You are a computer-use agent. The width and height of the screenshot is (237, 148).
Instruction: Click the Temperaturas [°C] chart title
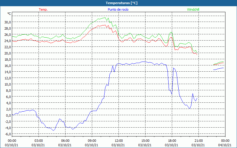click(121, 3)
